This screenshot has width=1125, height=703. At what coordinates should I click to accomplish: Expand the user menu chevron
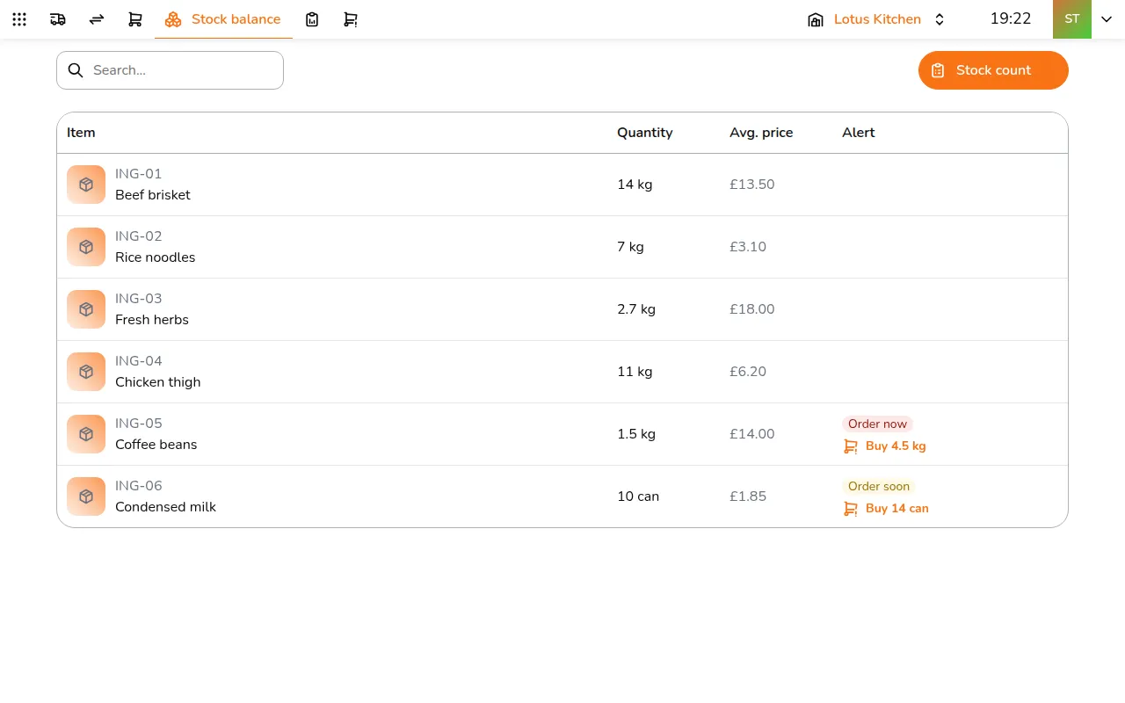click(x=1107, y=19)
